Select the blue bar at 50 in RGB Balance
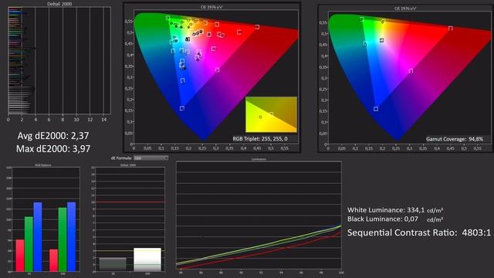Screen dimensions: 494x278 [38, 237]
